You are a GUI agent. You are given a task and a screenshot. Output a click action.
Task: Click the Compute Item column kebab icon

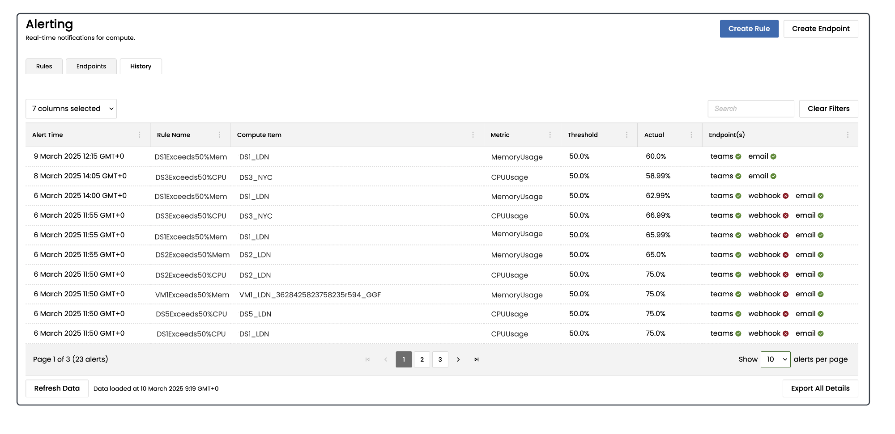(473, 135)
